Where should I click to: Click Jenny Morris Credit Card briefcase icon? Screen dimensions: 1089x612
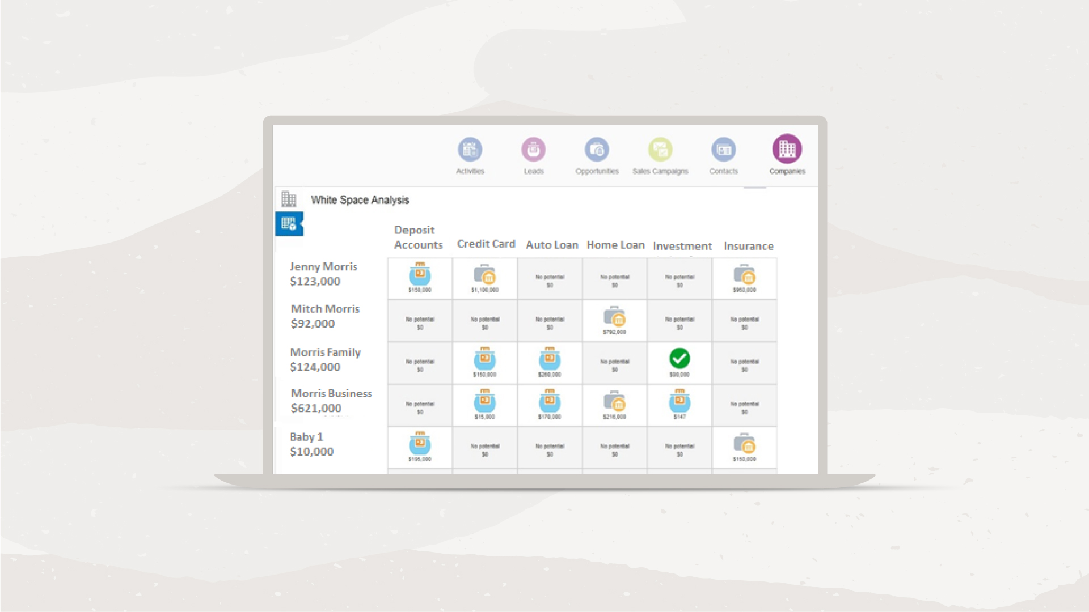(485, 275)
